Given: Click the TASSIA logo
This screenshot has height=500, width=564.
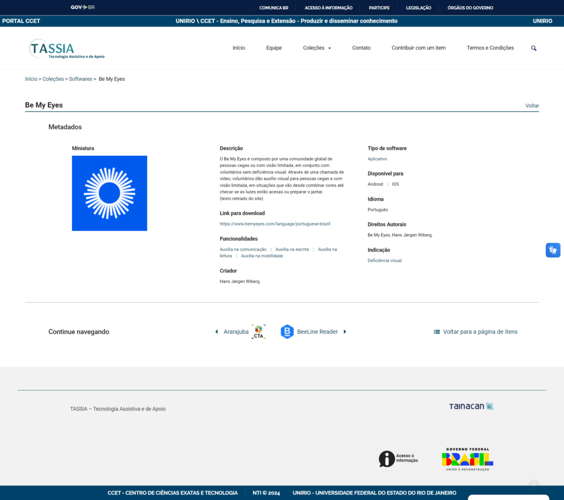Looking at the screenshot, I should pyautogui.click(x=67, y=48).
